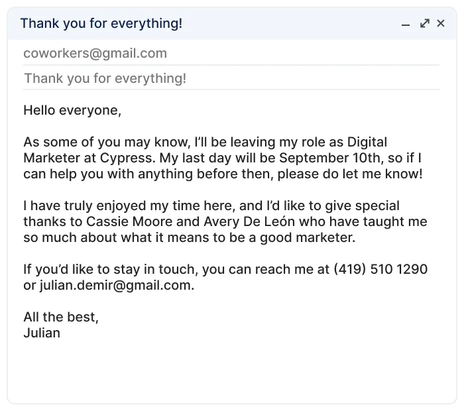Click "I have truly enjoyed" sentence start
464x411 pixels.
86,206
